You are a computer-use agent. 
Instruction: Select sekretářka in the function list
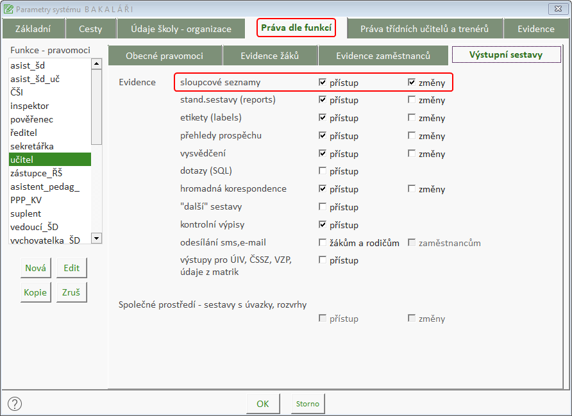coord(32,146)
